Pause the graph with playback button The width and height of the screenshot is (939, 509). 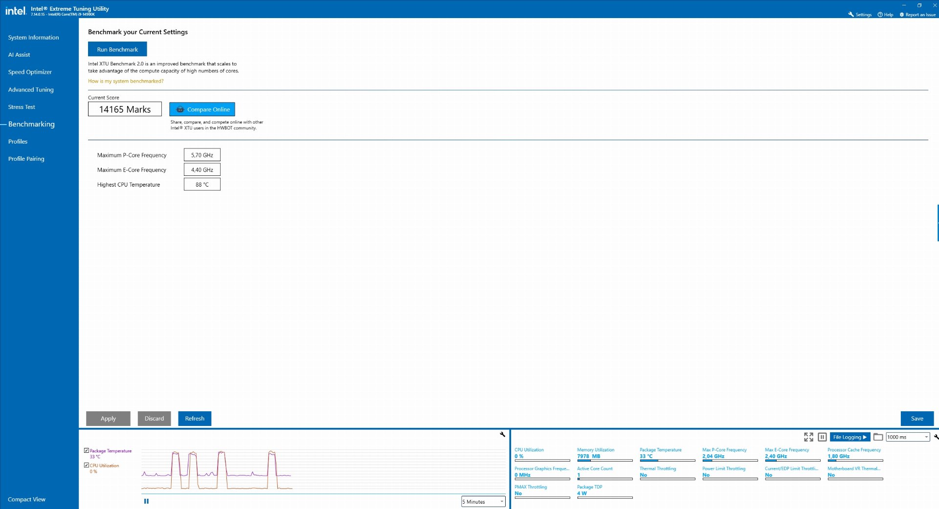(x=146, y=501)
